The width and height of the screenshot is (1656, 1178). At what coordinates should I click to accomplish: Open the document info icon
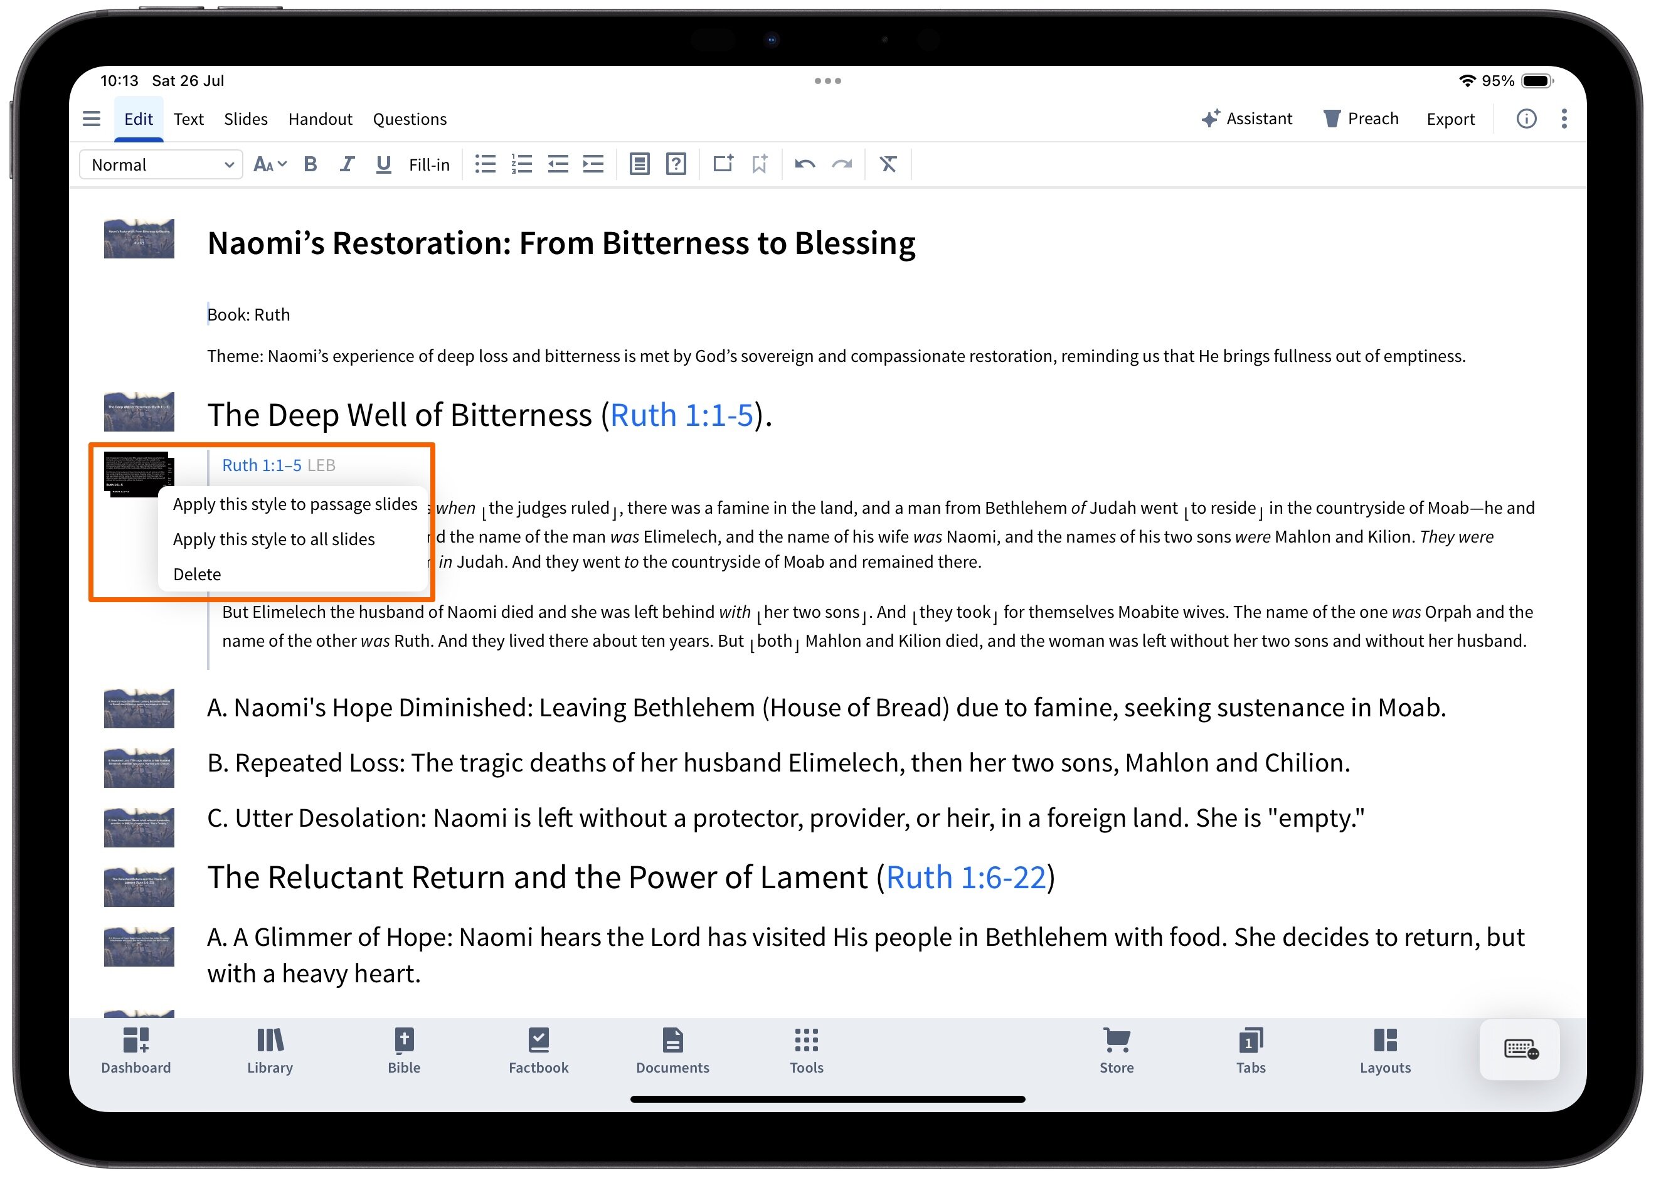[1526, 118]
